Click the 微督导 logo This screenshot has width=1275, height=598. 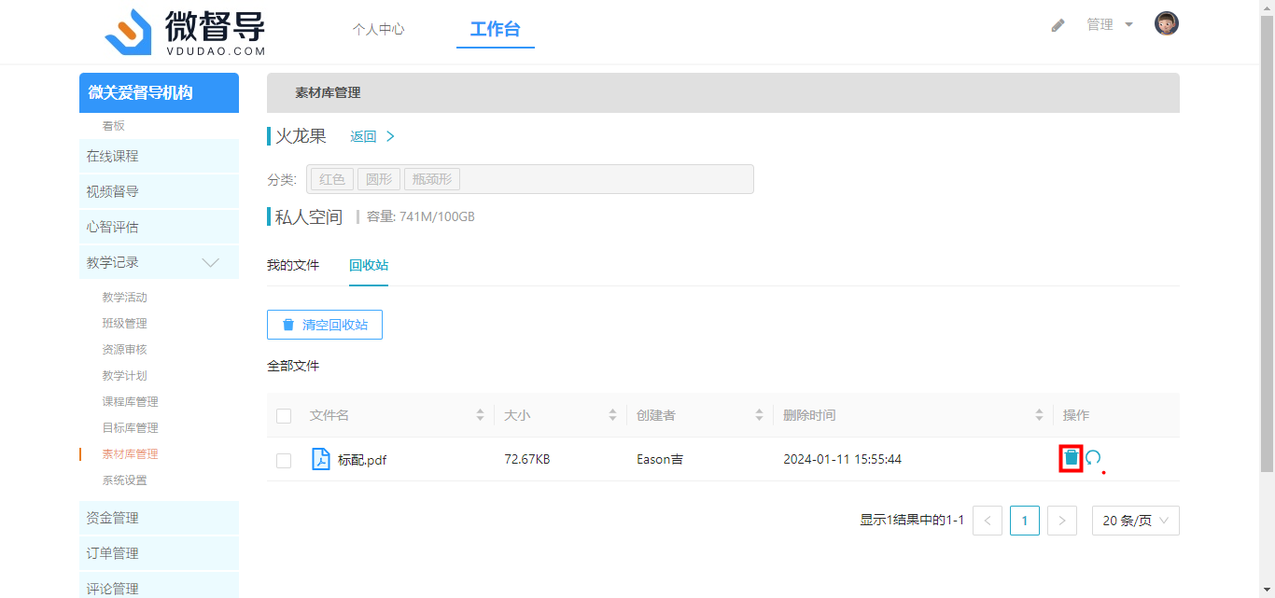point(186,33)
